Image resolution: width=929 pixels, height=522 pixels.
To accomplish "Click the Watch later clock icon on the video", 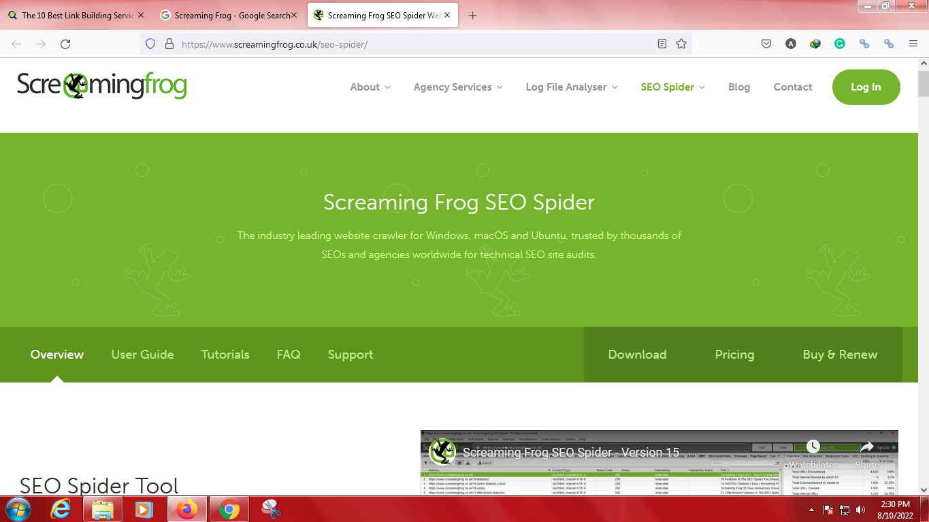I will tap(813, 446).
